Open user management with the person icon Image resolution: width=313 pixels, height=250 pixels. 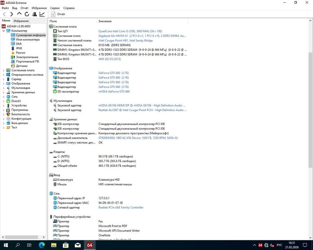(x=35, y=14)
